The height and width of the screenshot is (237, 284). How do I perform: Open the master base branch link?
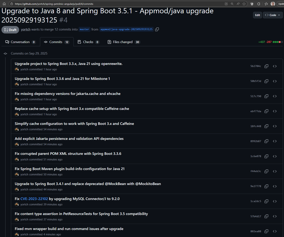point(84,29)
